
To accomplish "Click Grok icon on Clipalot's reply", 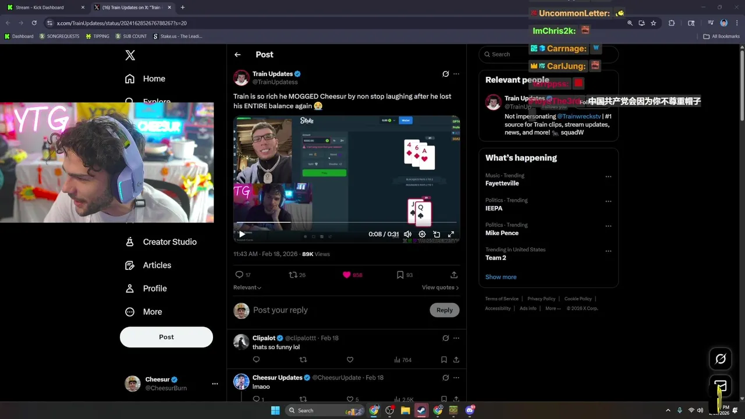I will click(x=445, y=338).
